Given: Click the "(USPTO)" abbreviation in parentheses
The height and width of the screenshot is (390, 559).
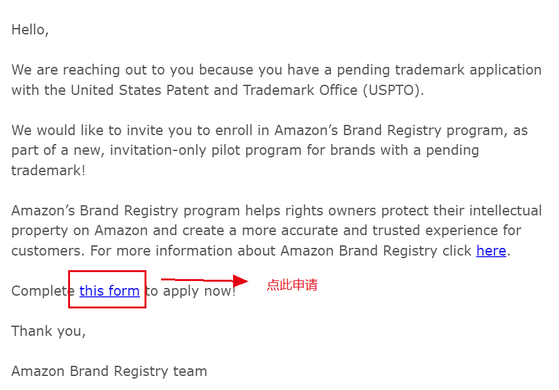Looking at the screenshot, I should [x=393, y=90].
